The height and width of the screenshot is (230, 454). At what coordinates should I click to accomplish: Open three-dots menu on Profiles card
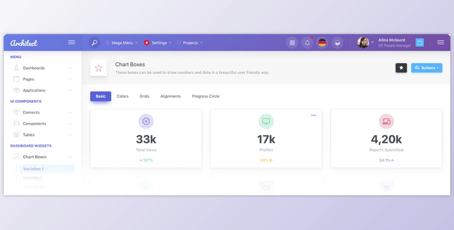[x=314, y=115]
